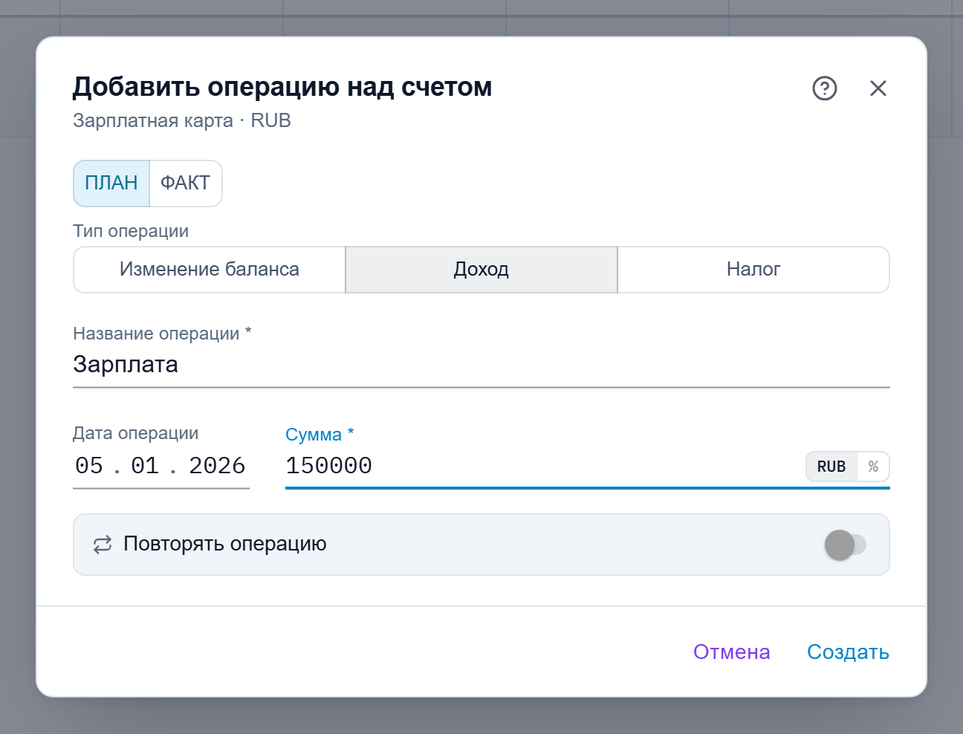The width and height of the screenshot is (963, 734).
Task: Select the day 05 in the date field
Action: point(89,466)
